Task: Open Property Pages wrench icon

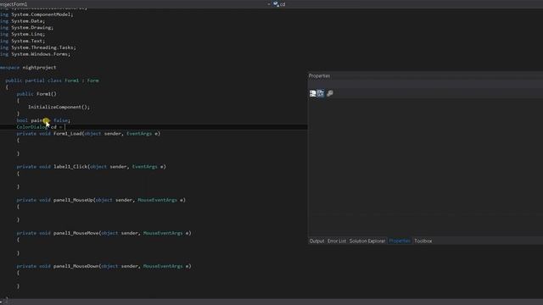Action: [330, 93]
